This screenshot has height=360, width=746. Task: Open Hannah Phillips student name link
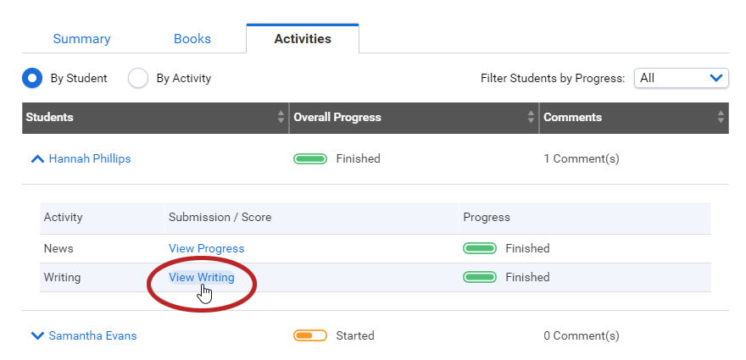click(90, 159)
